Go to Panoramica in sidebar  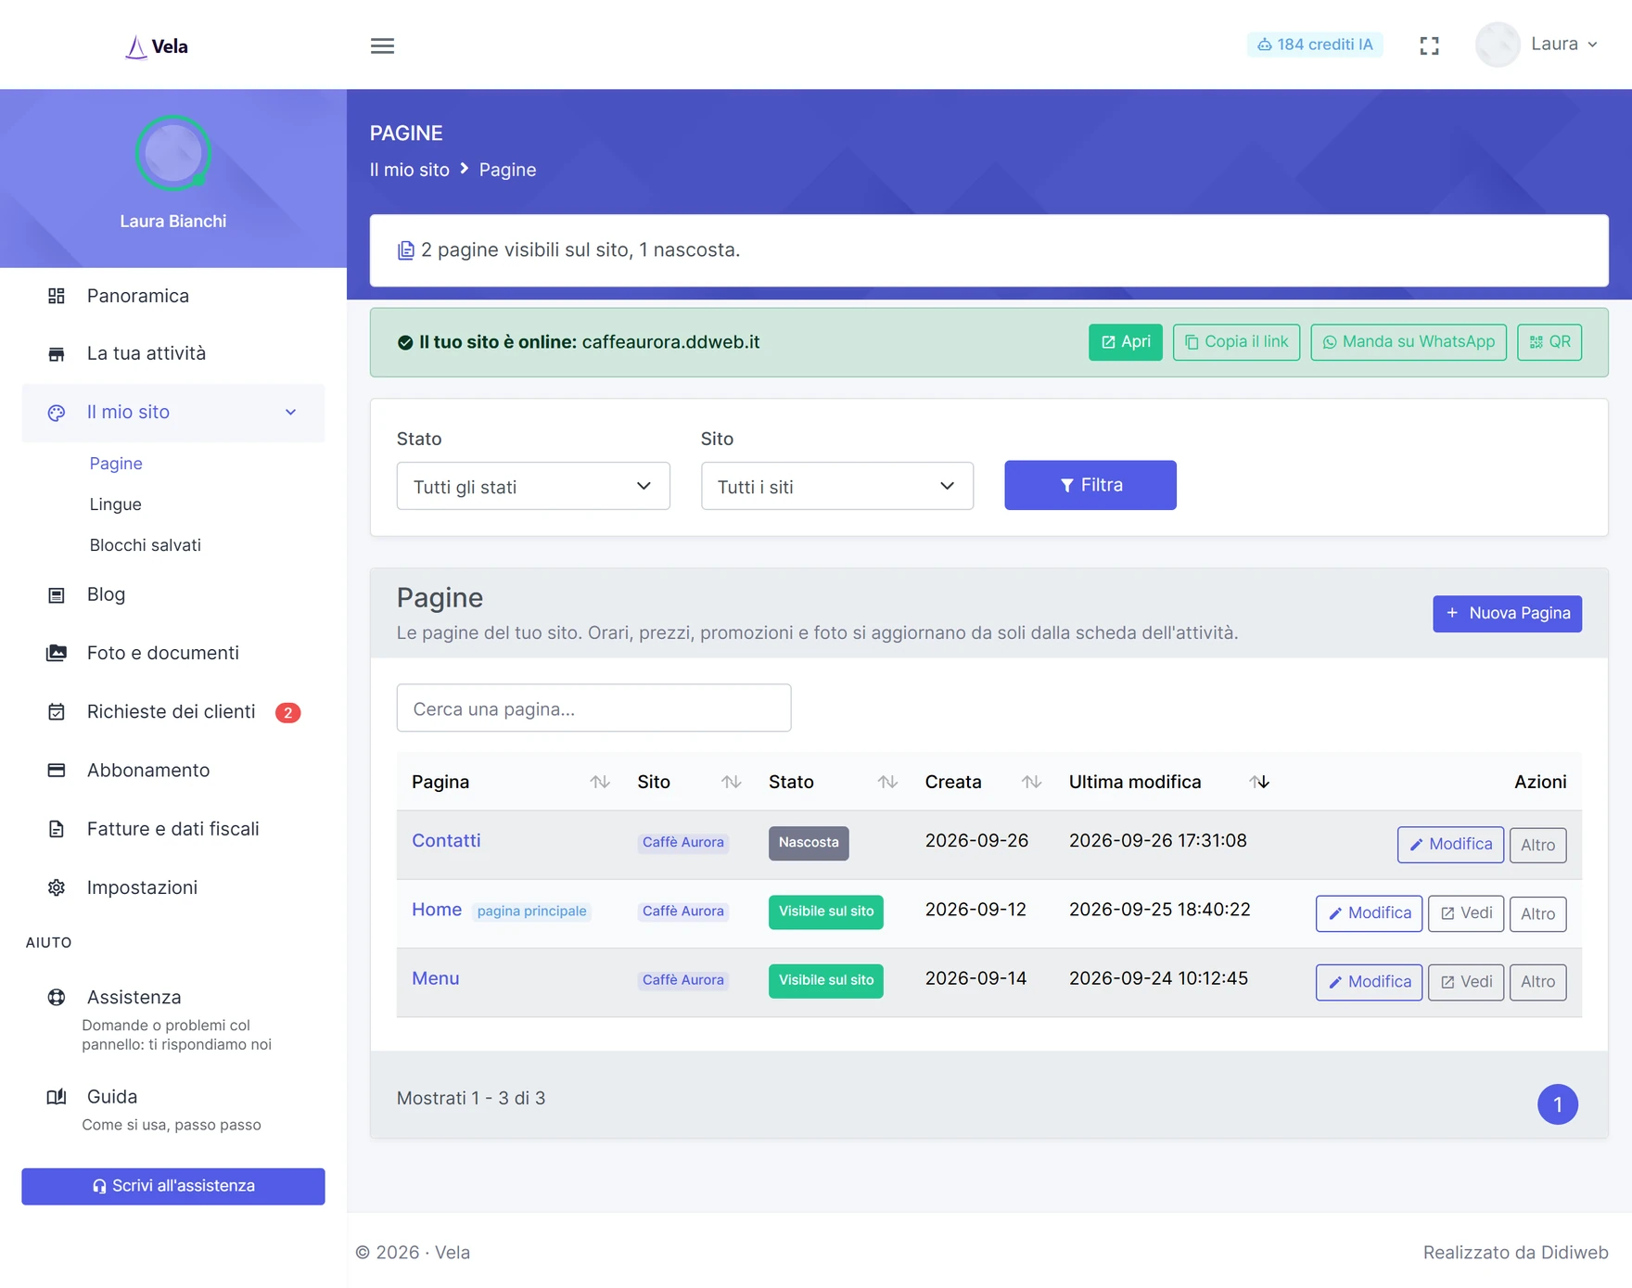138,296
